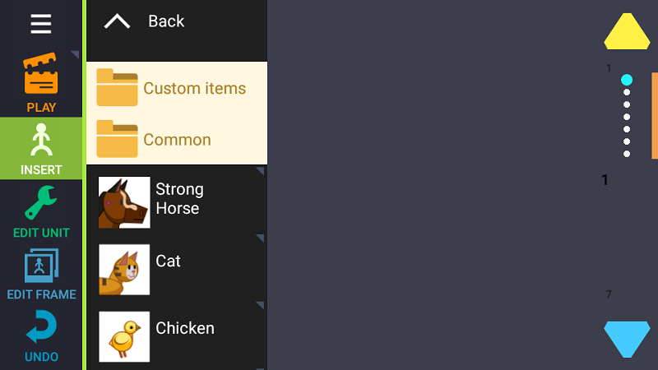Open the Edit Frame tool
This screenshot has width=658, height=370.
click(x=41, y=273)
